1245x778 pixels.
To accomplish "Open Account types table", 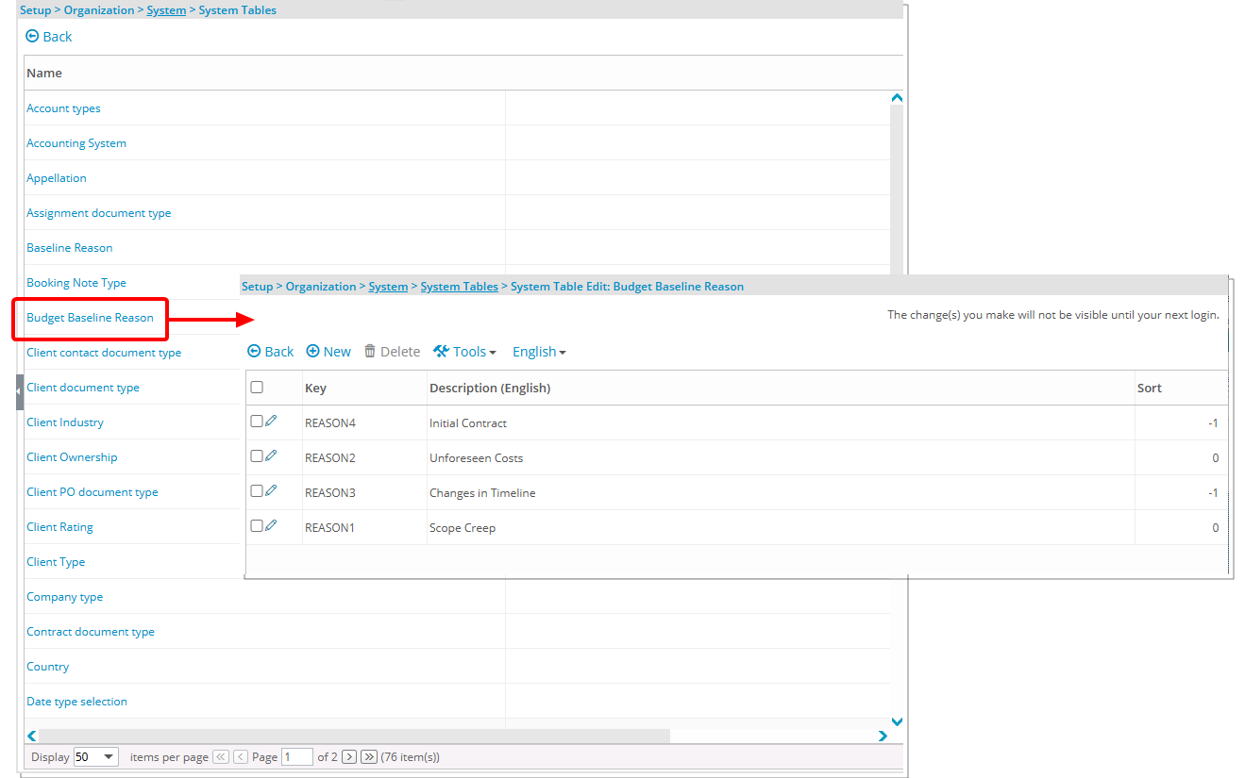I will (x=63, y=108).
